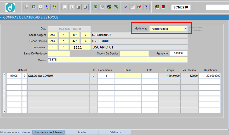229x135 pixels.
Task: Open the Relatorios tab
Action: pyautogui.click(x=115, y=132)
